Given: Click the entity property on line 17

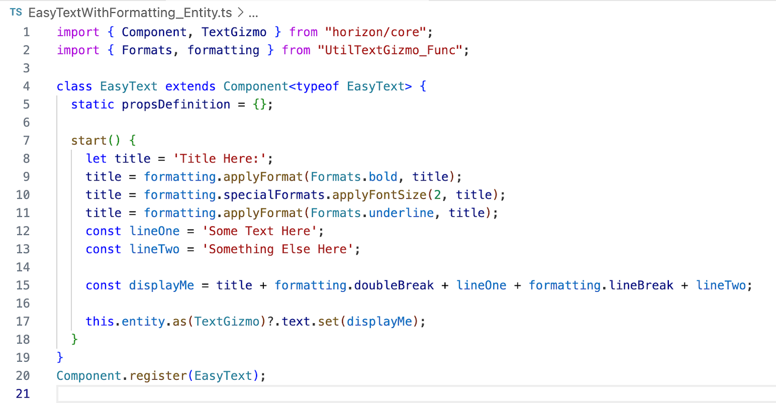Looking at the screenshot, I should coord(143,322).
